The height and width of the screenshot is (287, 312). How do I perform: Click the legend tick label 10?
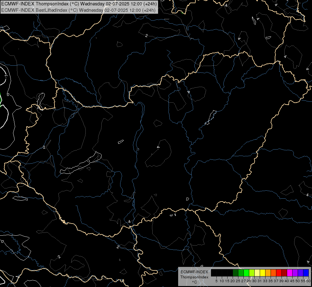(222, 281)
